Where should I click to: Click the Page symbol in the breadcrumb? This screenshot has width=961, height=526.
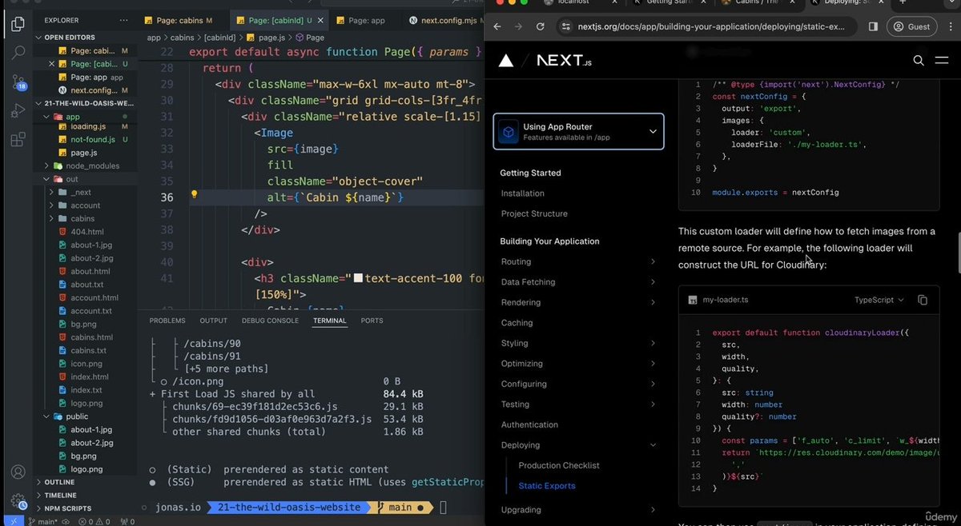[x=309, y=38]
